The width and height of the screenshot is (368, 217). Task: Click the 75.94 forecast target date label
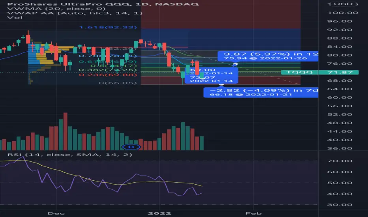(265, 58)
